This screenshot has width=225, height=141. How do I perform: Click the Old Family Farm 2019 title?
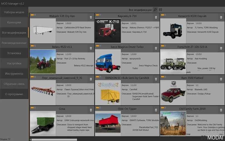click(x=192, y=109)
